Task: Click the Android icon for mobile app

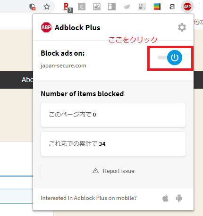Action: coord(179,198)
